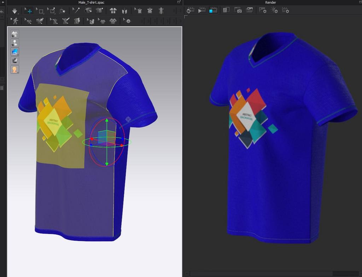Click the render horizontal scrollbar left arrow

pos(187,274)
